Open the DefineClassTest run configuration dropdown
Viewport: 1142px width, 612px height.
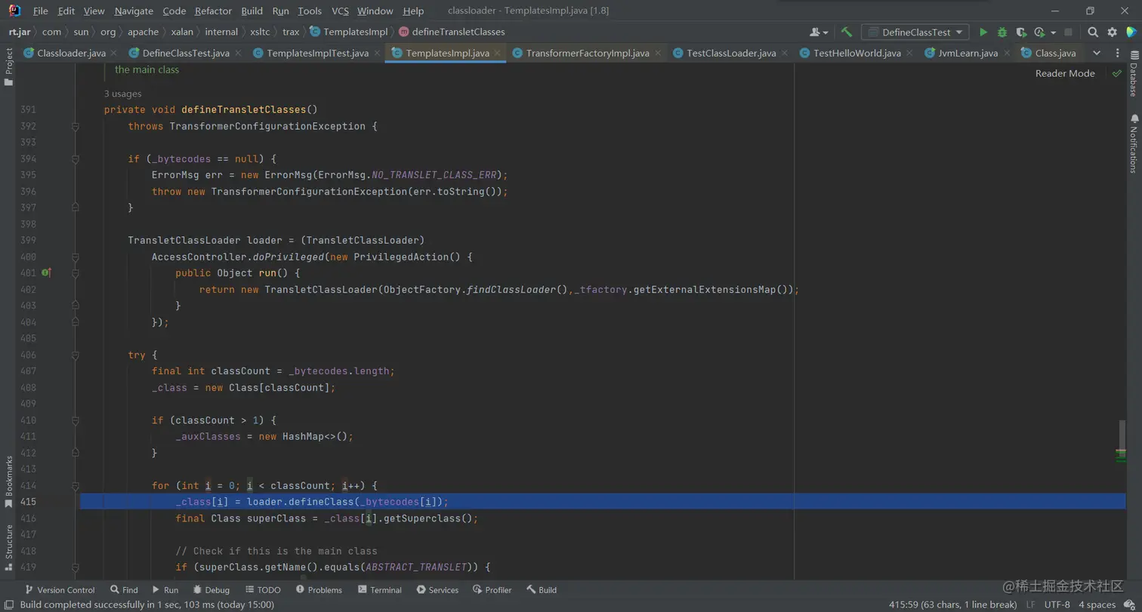pos(915,32)
